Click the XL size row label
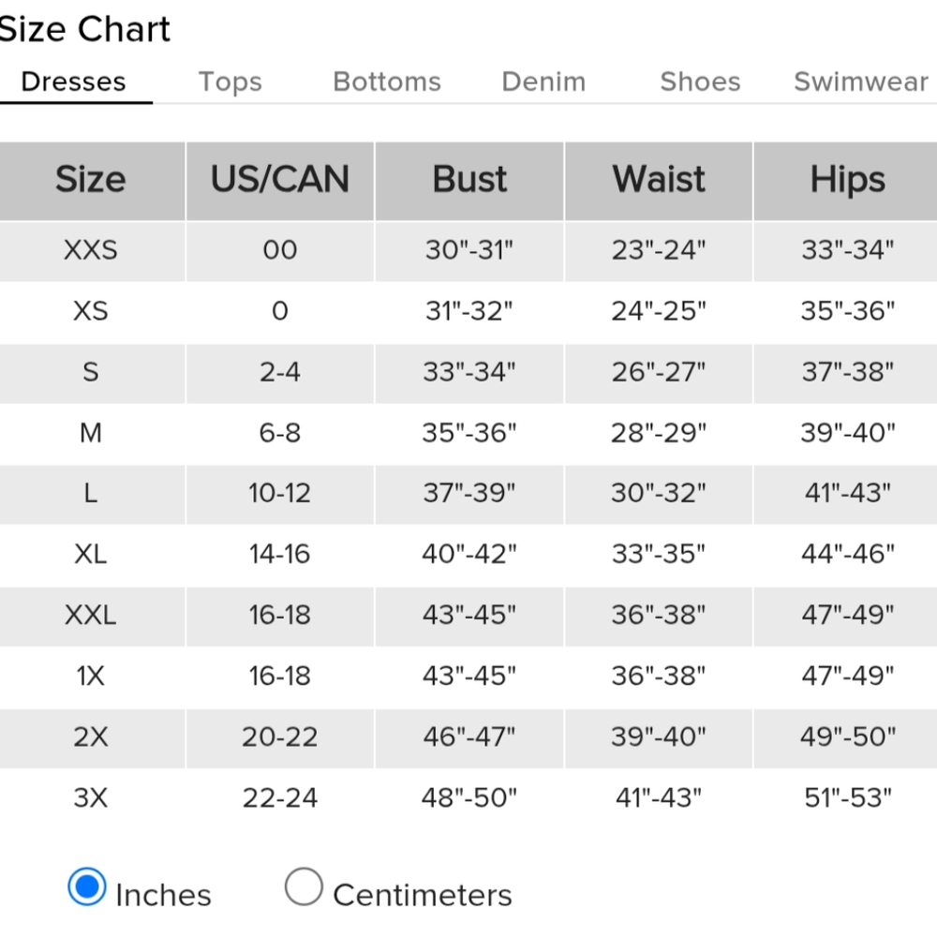This screenshot has width=937, height=937. tap(90, 554)
